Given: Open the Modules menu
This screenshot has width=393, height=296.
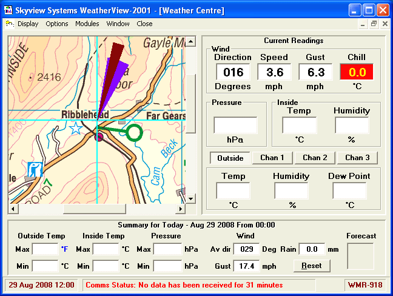Looking at the screenshot, I should coord(87,24).
